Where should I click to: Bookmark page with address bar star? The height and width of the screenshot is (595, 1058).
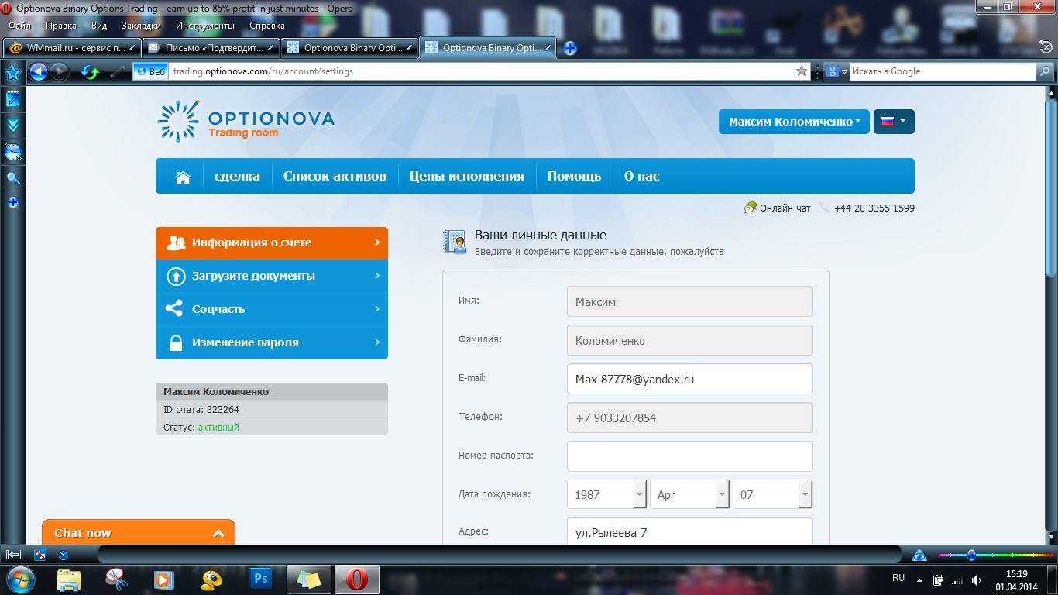(x=802, y=71)
